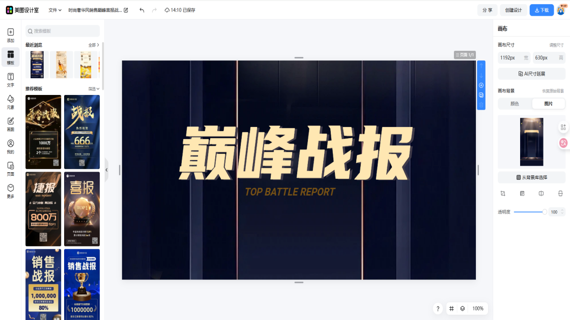
Task: Collapse the left template panel handle
Action: (x=106, y=170)
